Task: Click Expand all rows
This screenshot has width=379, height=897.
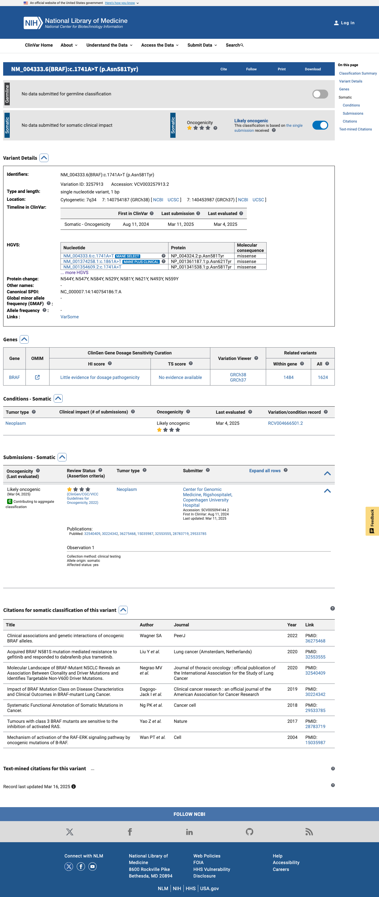Action: pyautogui.click(x=265, y=470)
